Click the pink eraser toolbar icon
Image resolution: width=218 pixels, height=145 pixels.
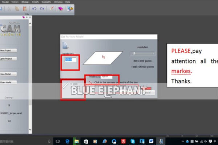[x=60, y=9]
